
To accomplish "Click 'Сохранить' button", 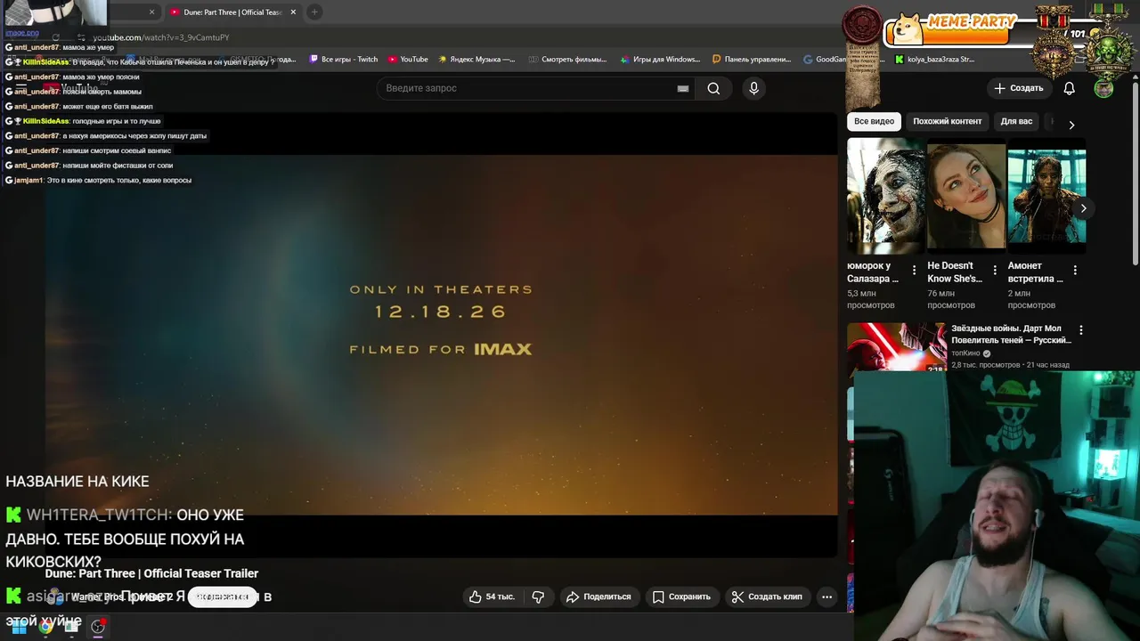I will tap(681, 596).
